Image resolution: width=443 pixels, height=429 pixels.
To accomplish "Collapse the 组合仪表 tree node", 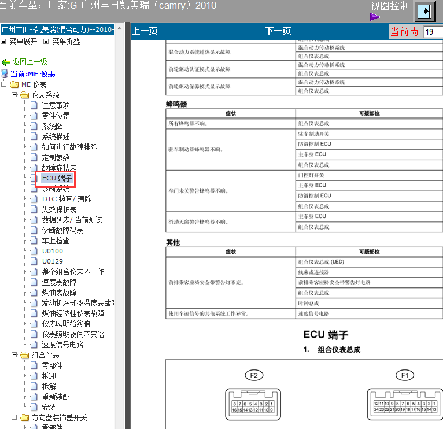I will coord(14,354).
